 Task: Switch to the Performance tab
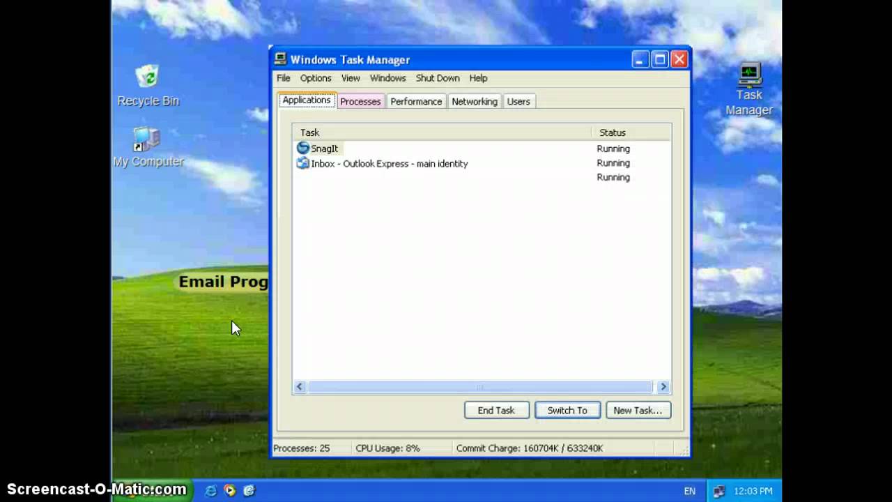(416, 101)
